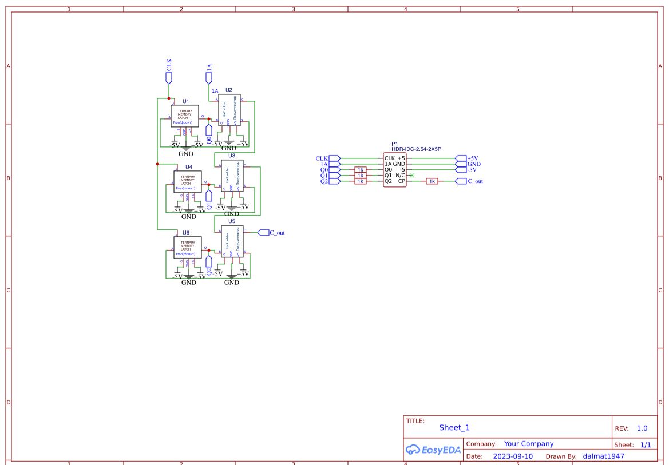Select the U3 half adder component
The height and width of the screenshot is (465, 669).
click(232, 179)
